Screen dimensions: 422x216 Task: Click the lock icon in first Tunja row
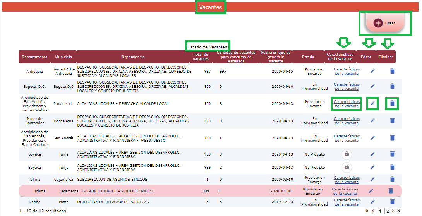tap(347, 154)
